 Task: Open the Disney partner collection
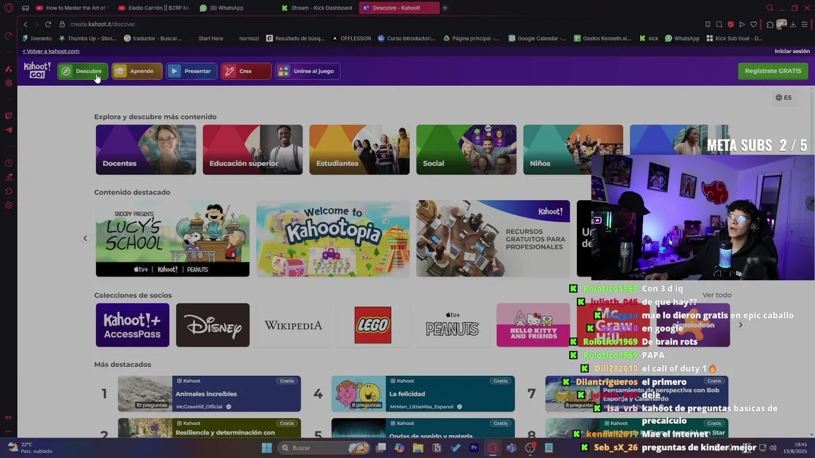[x=213, y=325]
